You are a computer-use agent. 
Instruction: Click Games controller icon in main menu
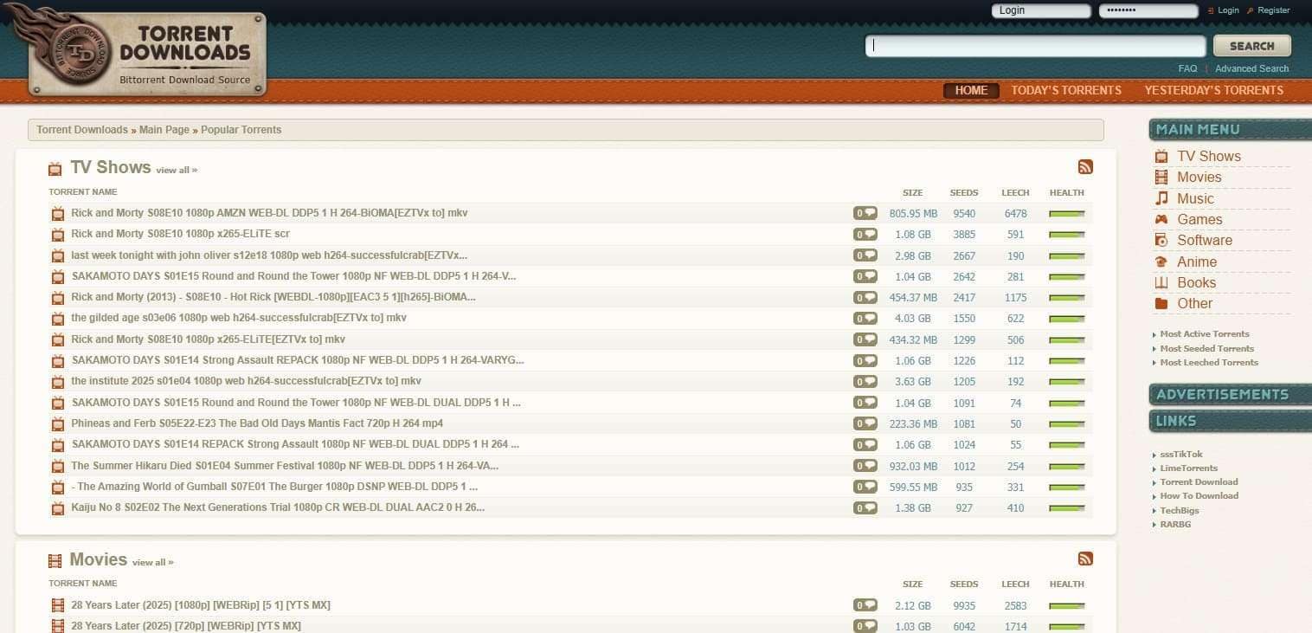coord(1161,219)
